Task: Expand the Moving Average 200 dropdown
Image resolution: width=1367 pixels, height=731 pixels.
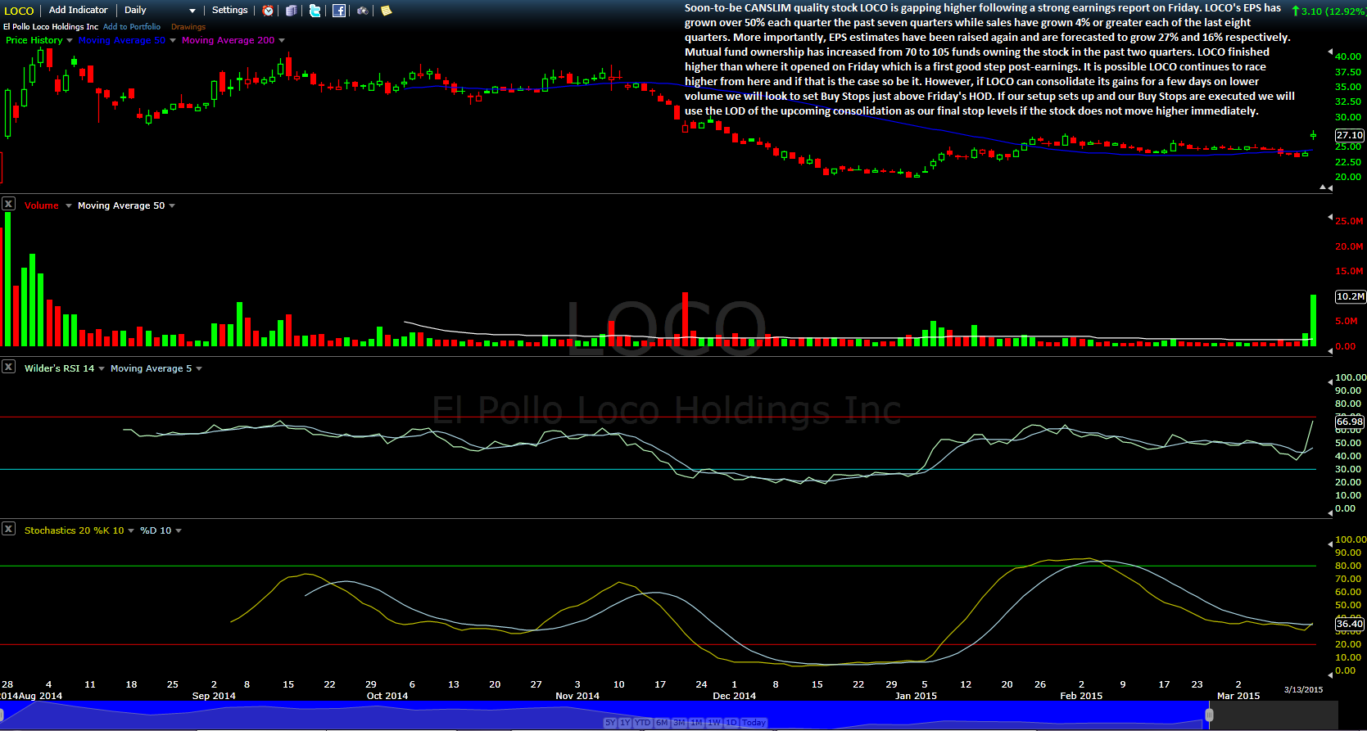Action: coord(282,40)
